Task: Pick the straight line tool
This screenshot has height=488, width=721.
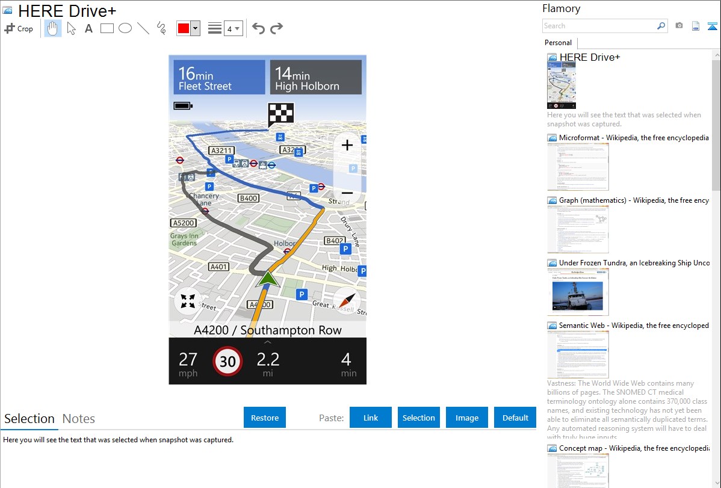Action: pos(143,28)
